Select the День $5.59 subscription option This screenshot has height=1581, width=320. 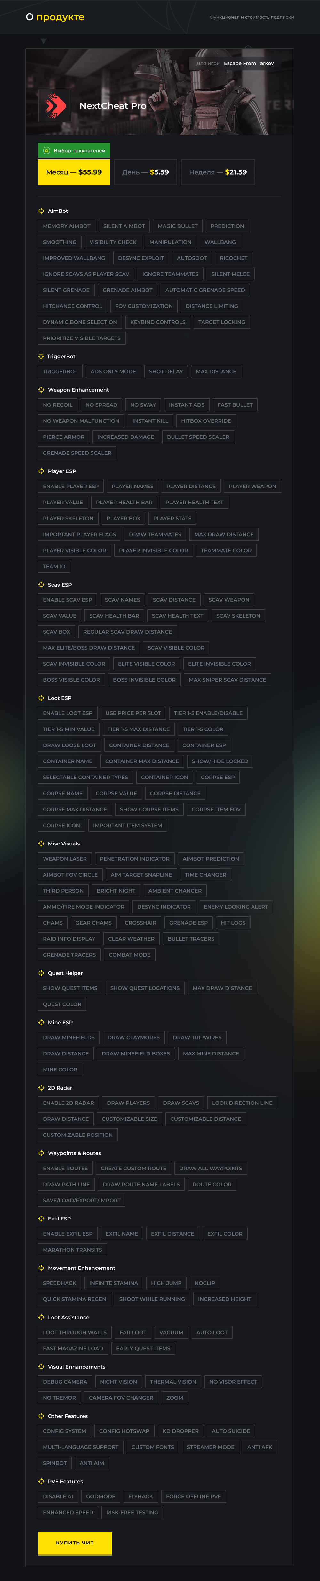(x=145, y=172)
